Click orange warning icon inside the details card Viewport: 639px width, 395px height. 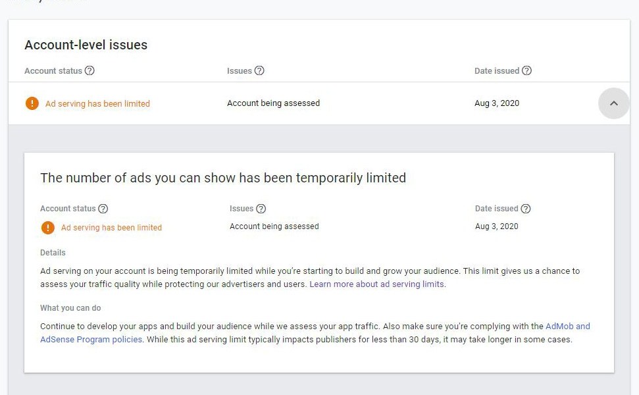pyautogui.click(x=47, y=228)
